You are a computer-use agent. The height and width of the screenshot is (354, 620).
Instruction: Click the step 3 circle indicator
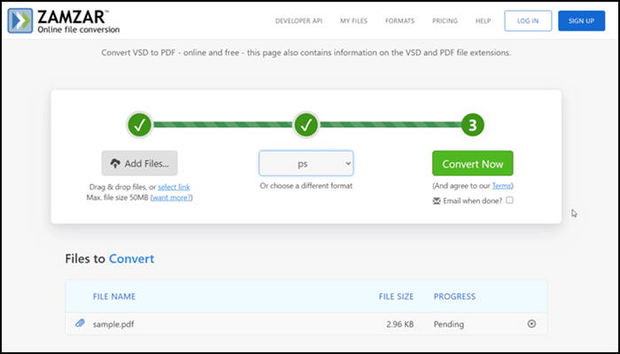(x=472, y=126)
